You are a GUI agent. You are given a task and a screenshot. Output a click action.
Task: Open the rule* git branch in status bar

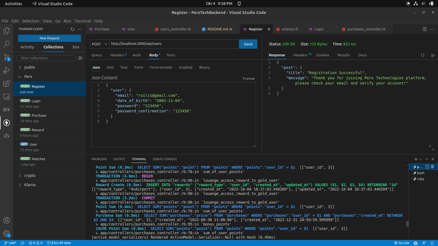click(x=10, y=243)
